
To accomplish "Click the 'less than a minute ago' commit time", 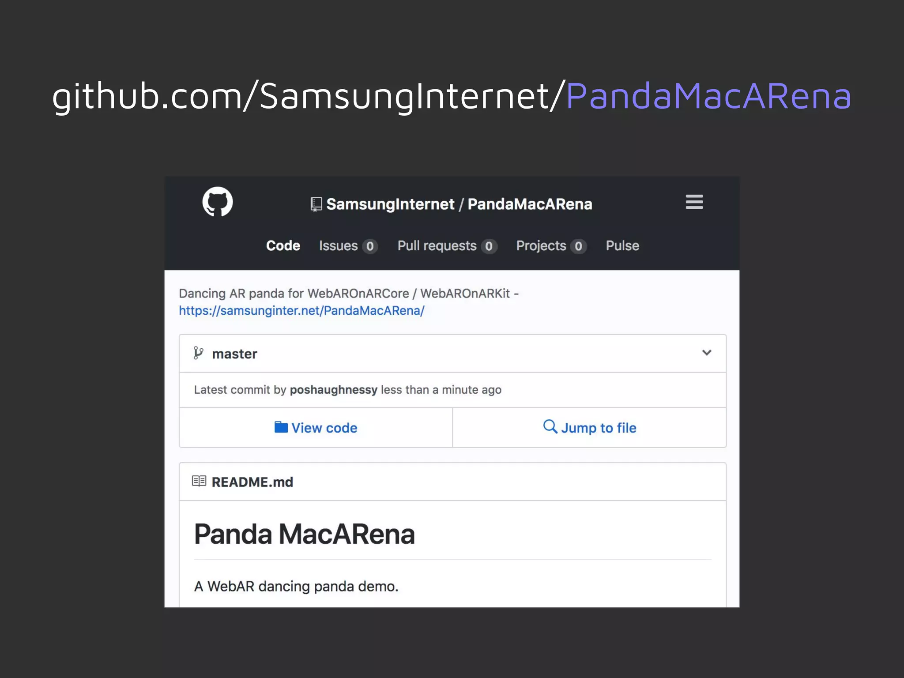I will coord(441,390).
